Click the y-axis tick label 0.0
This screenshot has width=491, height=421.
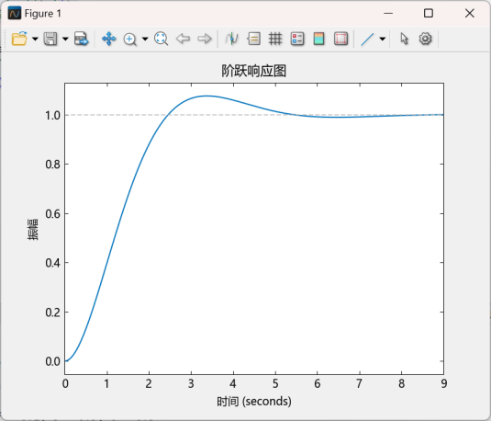point(52,361)
